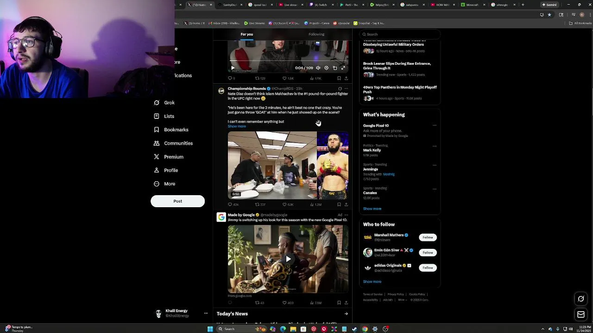Repost the top post with 129 reposts
Viewport: 593px width, 333px height.
click(260, 78)
